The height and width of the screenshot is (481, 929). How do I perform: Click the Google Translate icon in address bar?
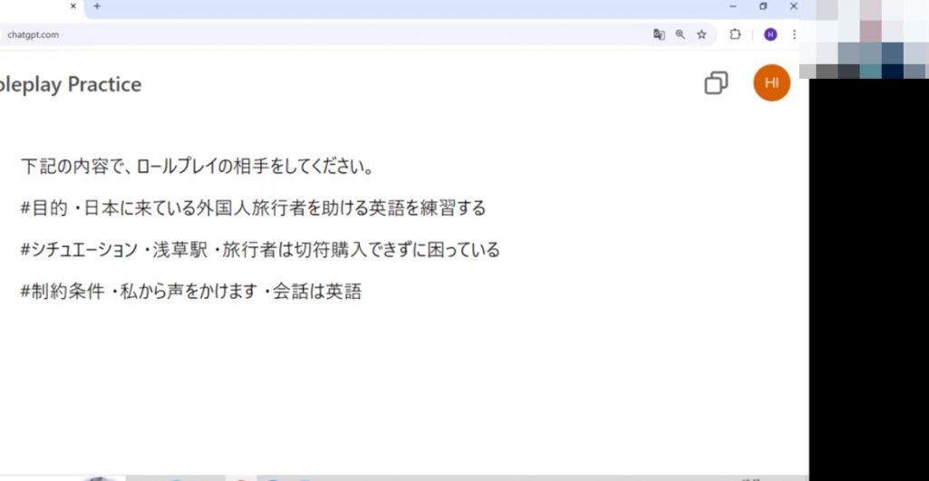click(x=659, y=34)
